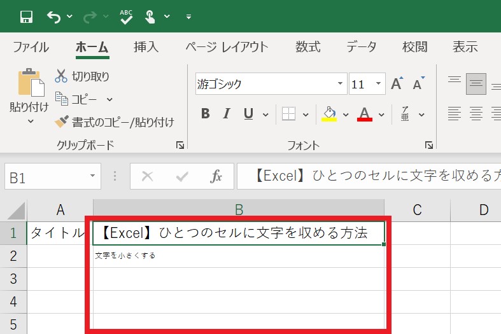501x334 pixels.
Task: Align text to the vertical middle
Action: [476, 84]
